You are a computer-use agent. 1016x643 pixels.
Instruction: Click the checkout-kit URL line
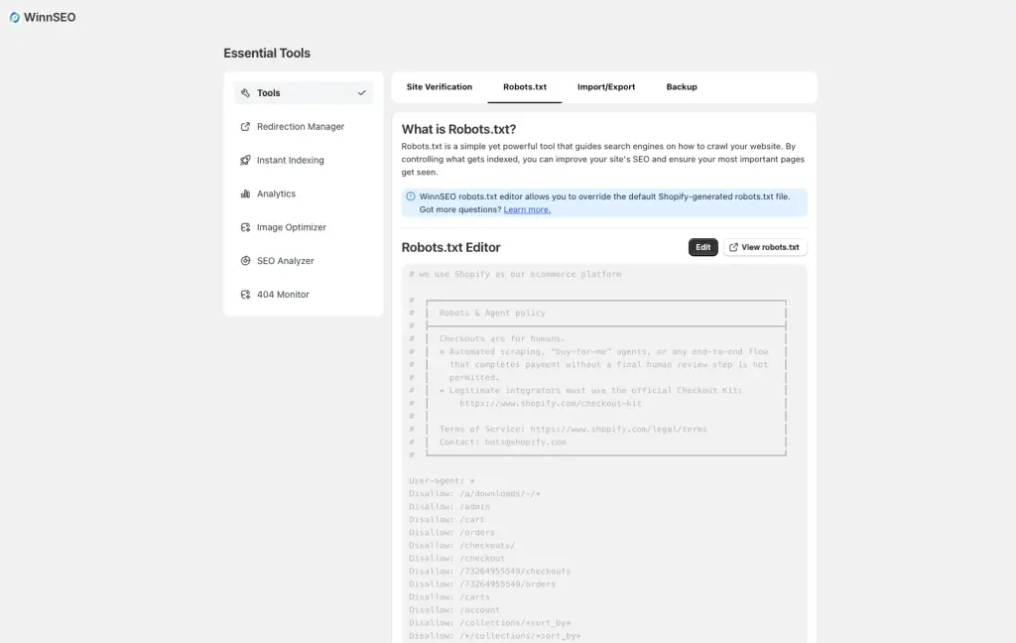pos(551,403)
